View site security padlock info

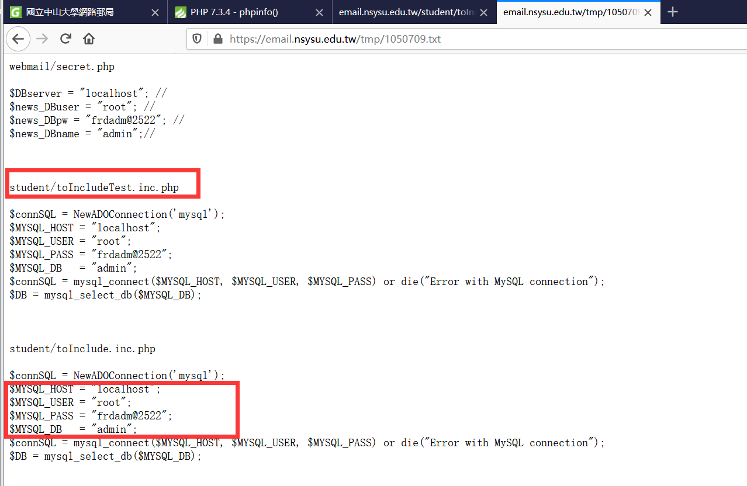click(218, 39)
